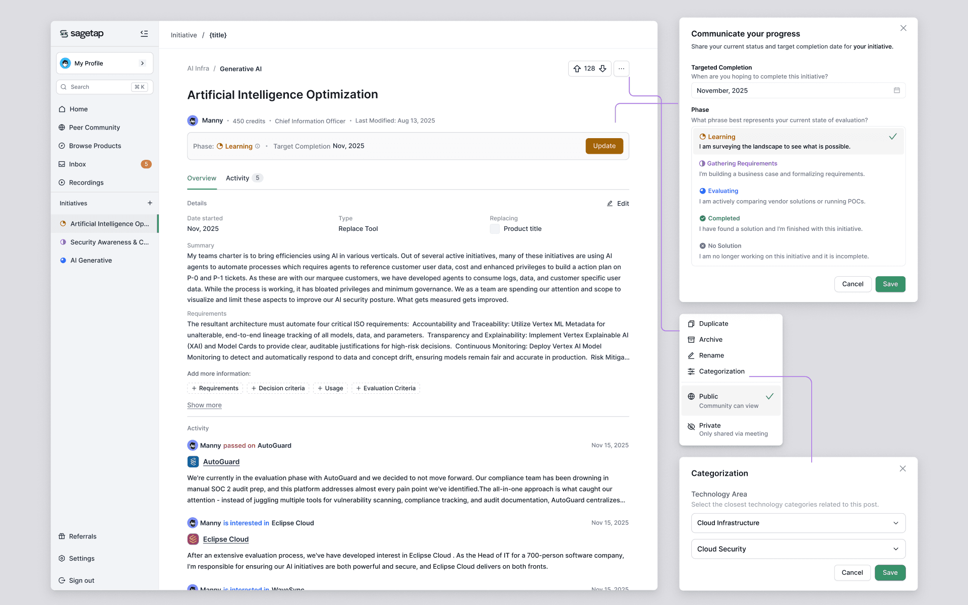
Task: Open the Cloud Security dropdown
Action: (x=798, y=549)
